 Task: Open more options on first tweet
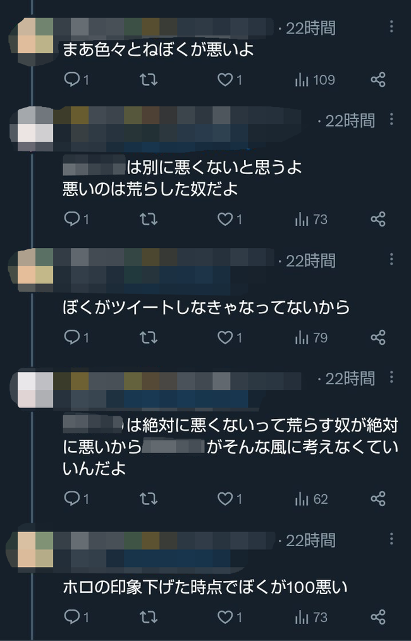(391, 27)
